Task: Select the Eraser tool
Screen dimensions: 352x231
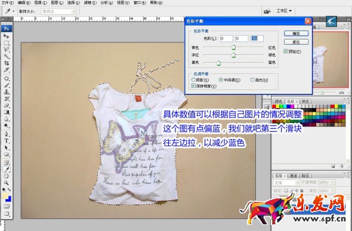Action: [7, 106]
